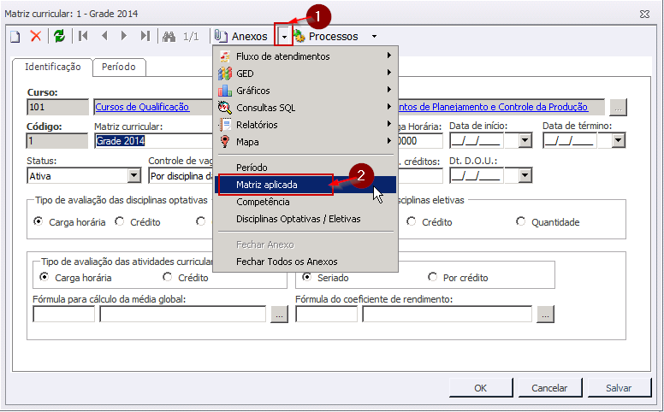Screen dimensions: 664x412
Task: Switch to the Período tab
Action: [118, 67]
